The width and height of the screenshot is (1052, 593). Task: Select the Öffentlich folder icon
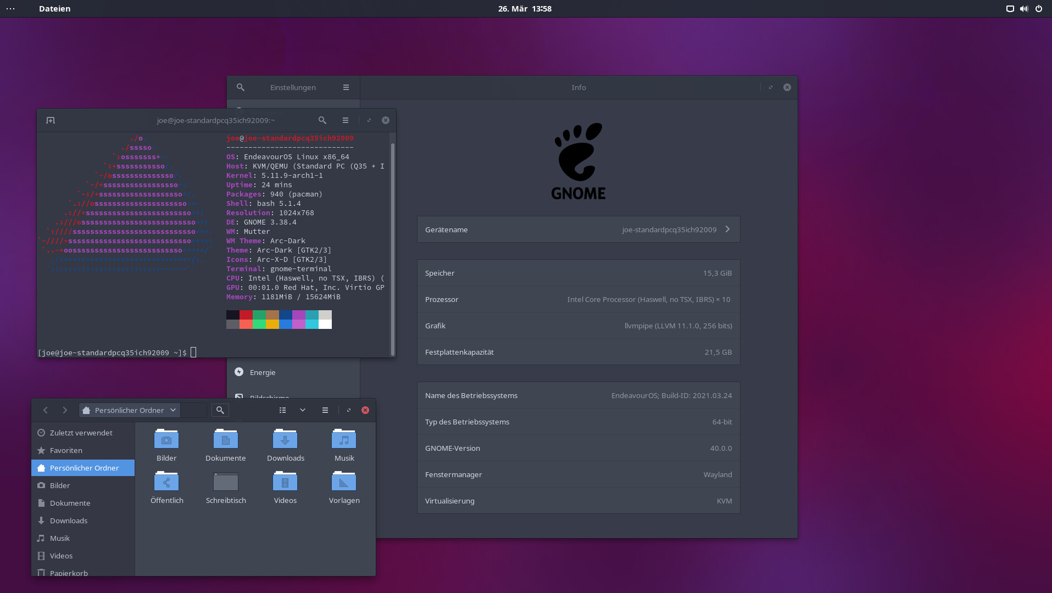click(166, 481)
